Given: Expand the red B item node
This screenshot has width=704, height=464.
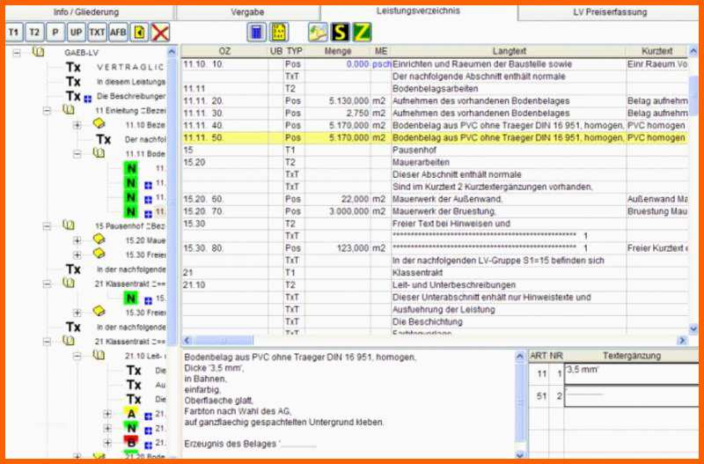Looking at the screenshot, I should pos(107,443).
